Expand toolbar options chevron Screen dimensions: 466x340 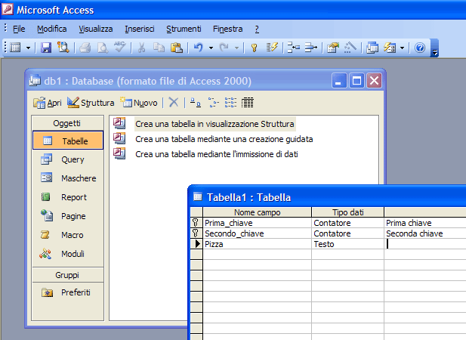point(434,48)
